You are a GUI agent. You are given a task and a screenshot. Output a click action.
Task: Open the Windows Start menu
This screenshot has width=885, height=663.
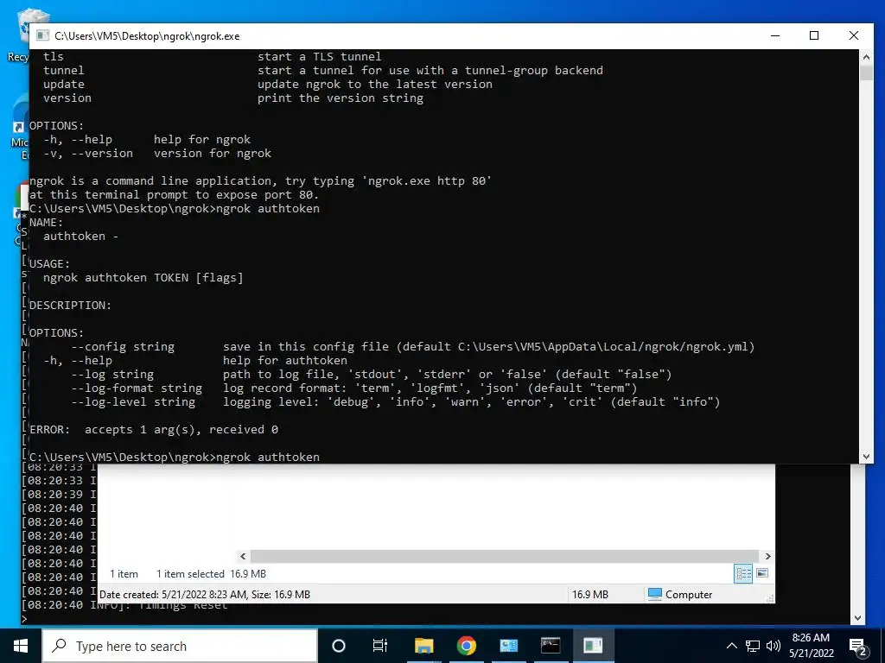[21, 646]
